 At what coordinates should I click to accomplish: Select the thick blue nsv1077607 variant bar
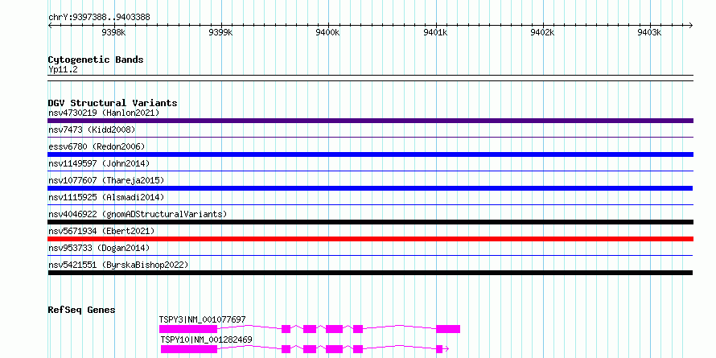(x=370, y=188)
